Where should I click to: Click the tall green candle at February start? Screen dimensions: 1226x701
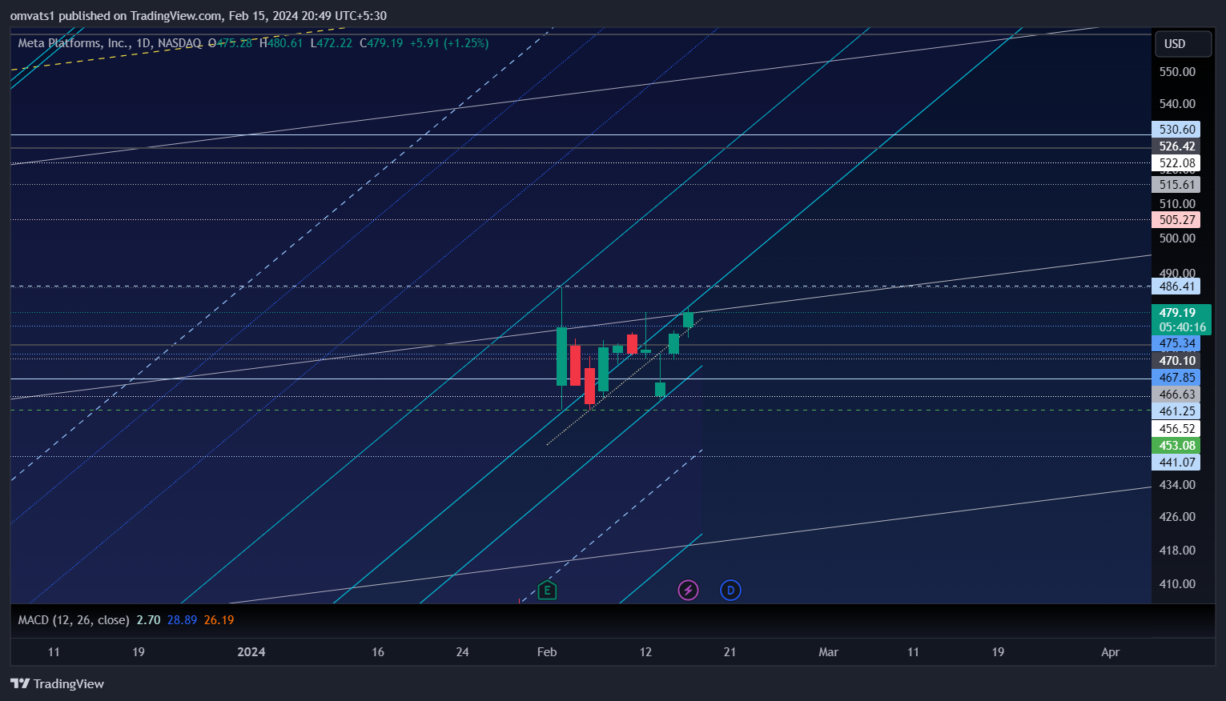tap(562, 356)
